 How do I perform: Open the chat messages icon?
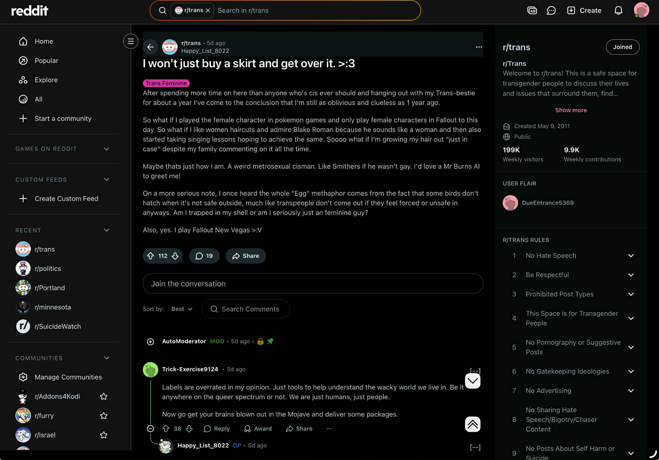coord(551,11)
